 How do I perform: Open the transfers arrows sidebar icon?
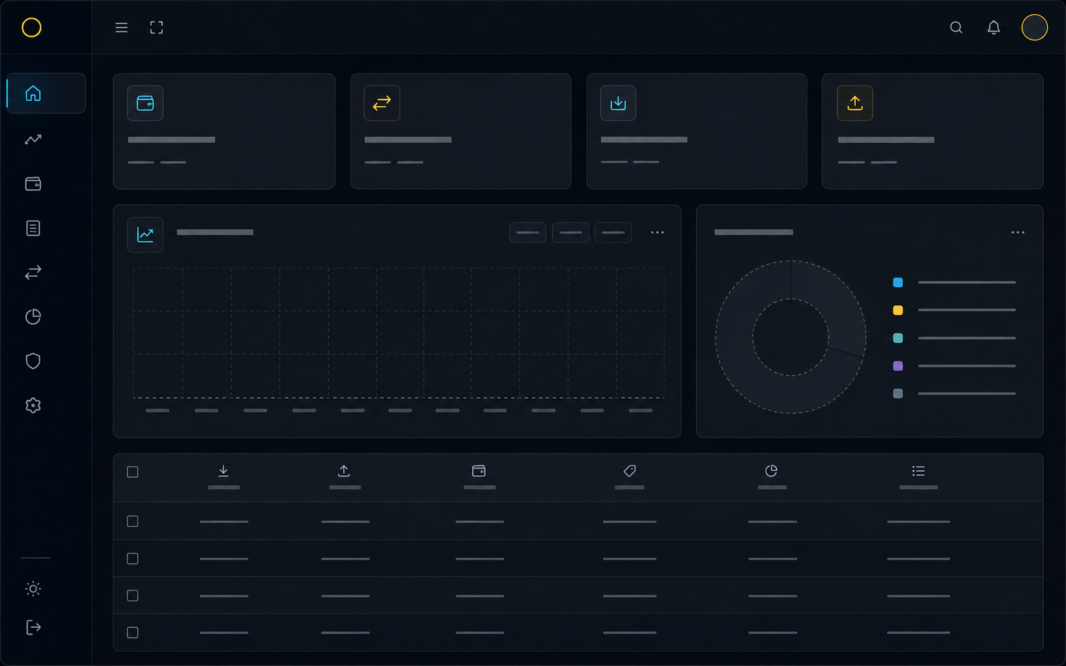point(33,272)
